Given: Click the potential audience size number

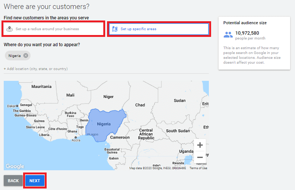Looking at the screenshot, I should (247, 33).
